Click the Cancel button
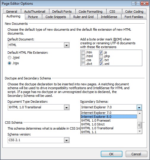Screen dimensions: 150x160 (x=136, y=154)
